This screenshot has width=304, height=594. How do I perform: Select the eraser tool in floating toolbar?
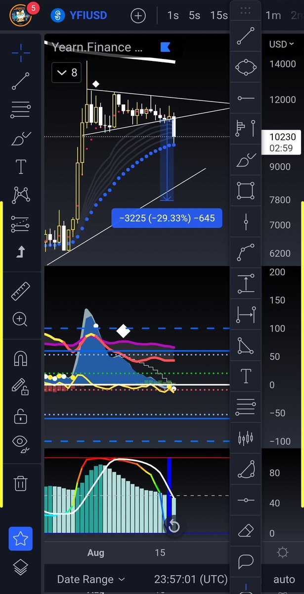[246, 531]
